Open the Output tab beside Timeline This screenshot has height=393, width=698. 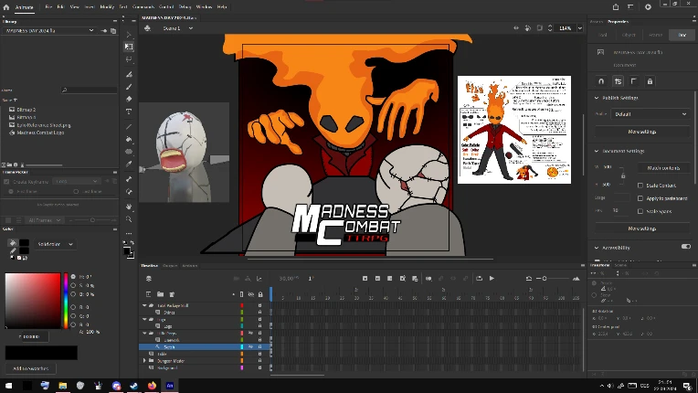[x=170, y=265]
